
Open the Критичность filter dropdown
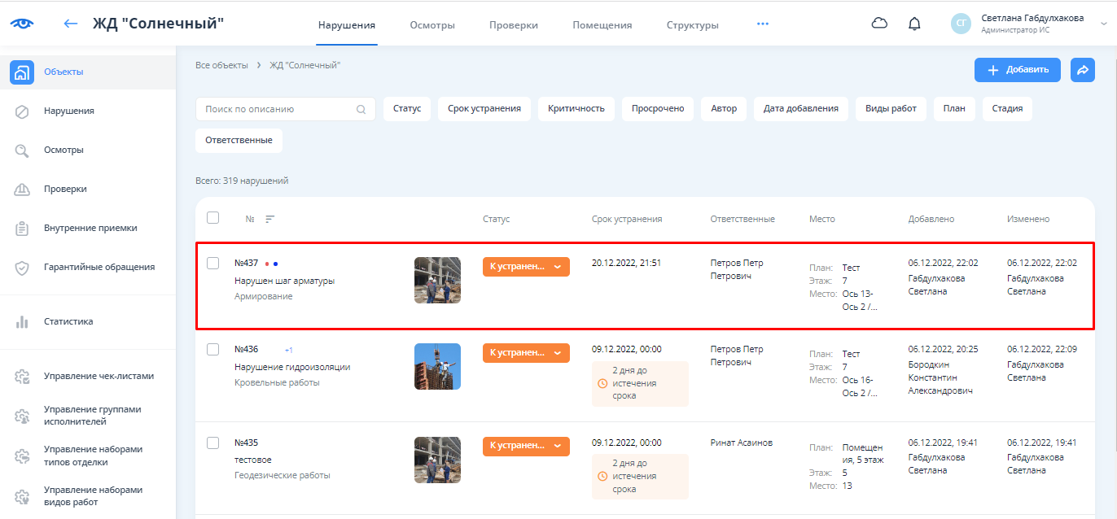[x=576, y=109]
